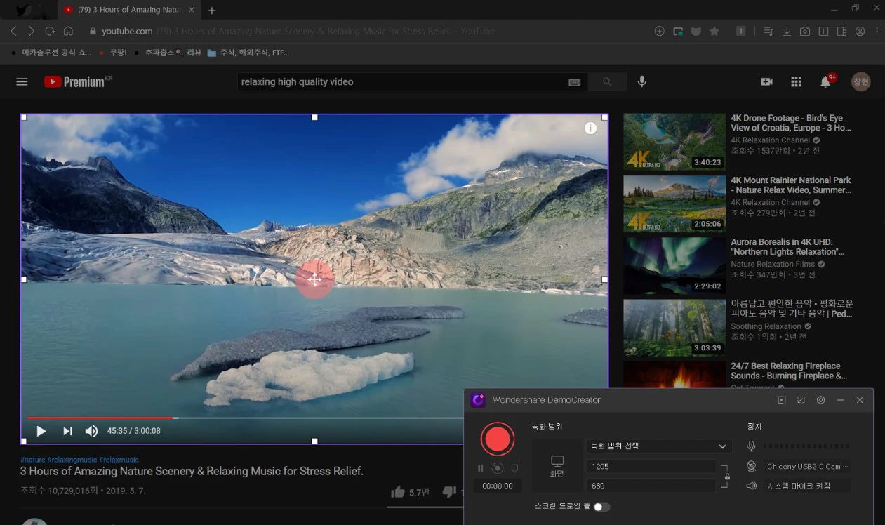Screen dimensions: 885x525
Task: Skip to next YouTube video
Action: click(67, 431)
